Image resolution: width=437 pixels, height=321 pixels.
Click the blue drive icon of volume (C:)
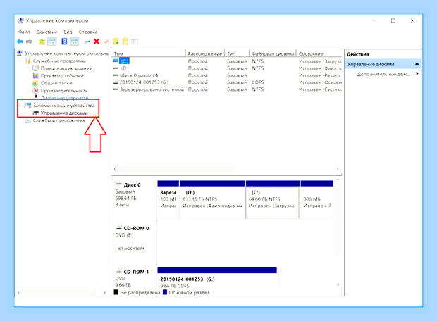pyautogui.click(x=116, y=61)
